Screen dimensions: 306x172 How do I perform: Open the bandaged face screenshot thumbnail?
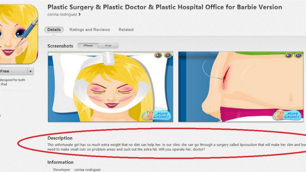click(111, 87)
